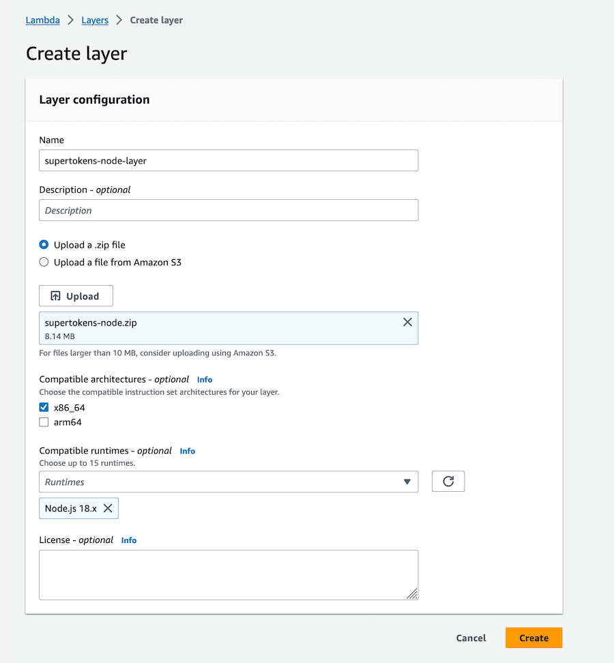Click the Description text field
Viewport: 614px width, 663px height.
229,210
